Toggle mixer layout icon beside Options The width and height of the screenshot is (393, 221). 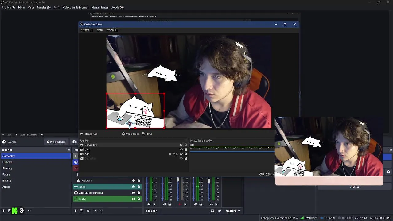coord(212,211)
